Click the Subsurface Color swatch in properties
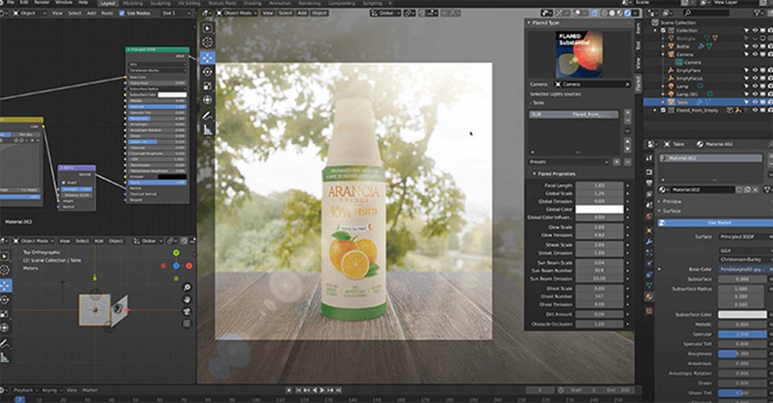This screenshot has height=403, width=773. click(742, 314)
